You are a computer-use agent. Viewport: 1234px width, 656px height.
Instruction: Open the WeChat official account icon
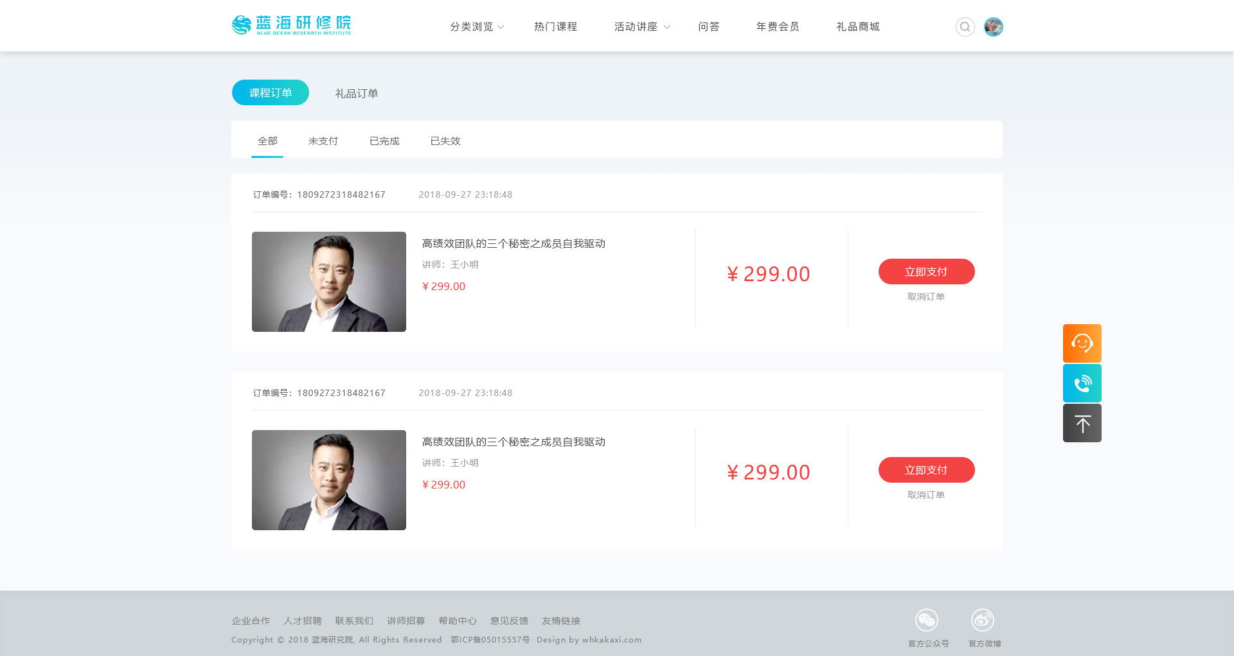pos(926,620)
